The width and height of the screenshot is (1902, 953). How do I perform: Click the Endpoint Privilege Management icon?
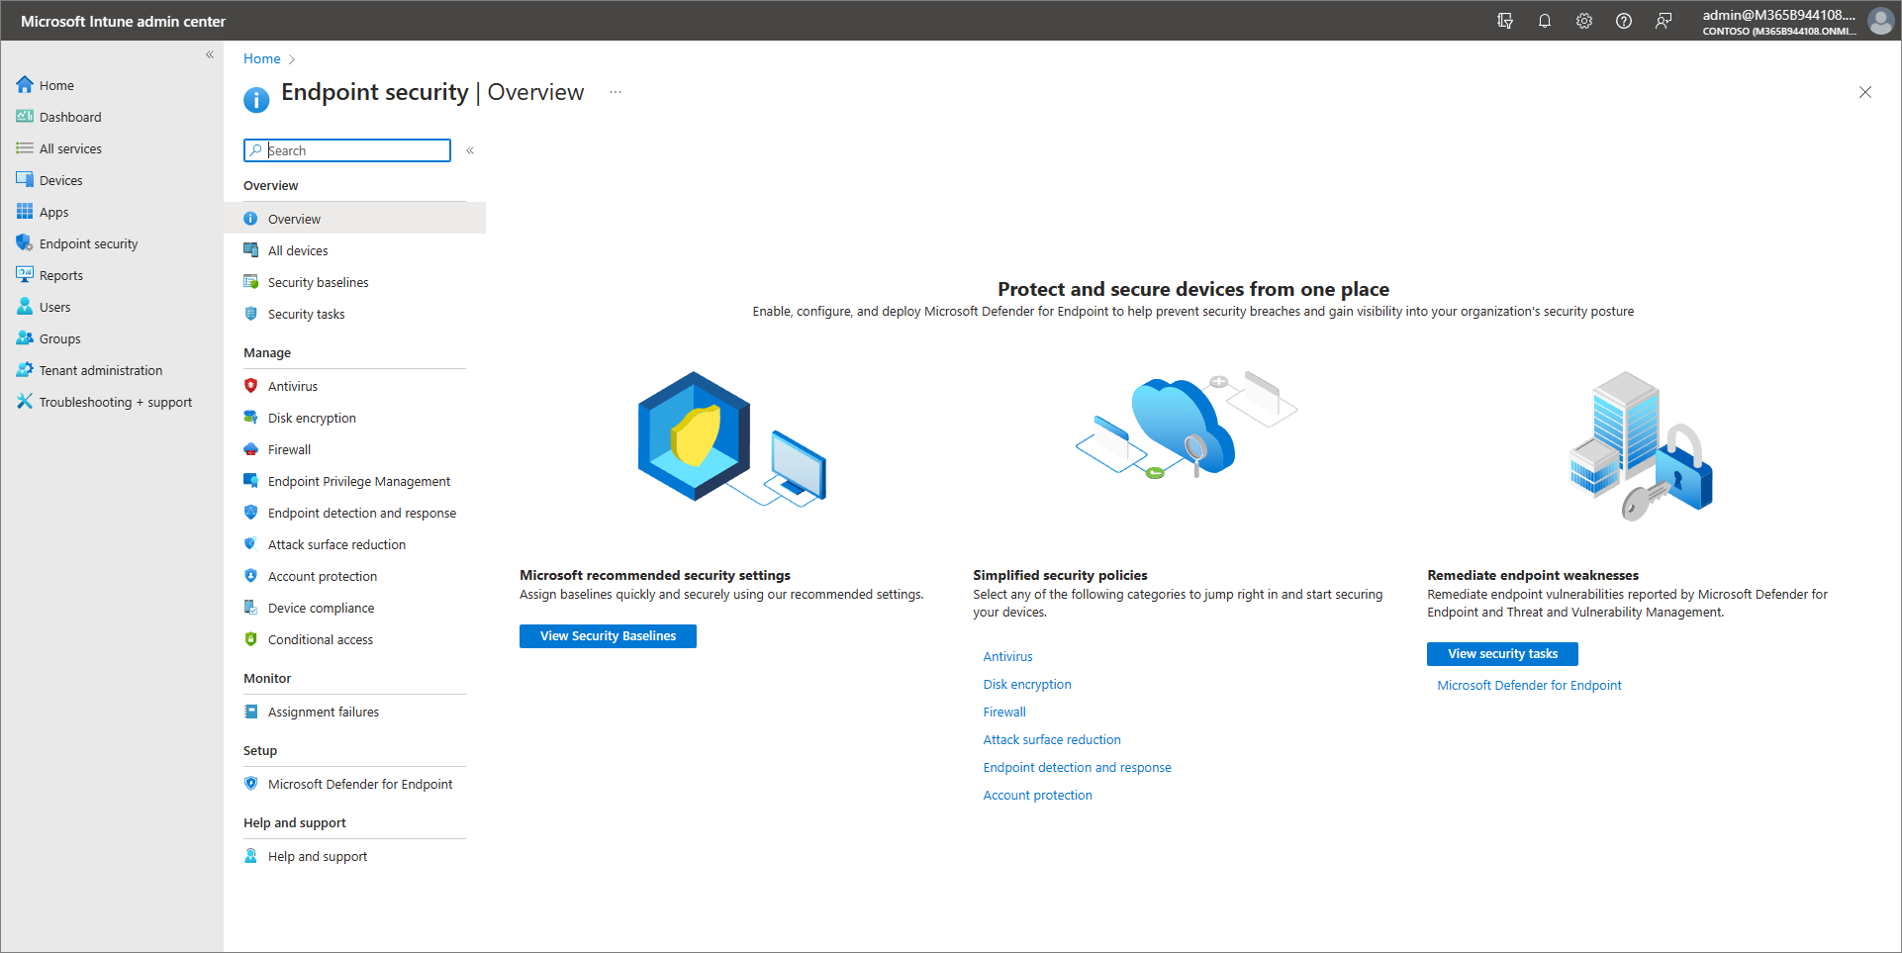click(x=251, y=481)
